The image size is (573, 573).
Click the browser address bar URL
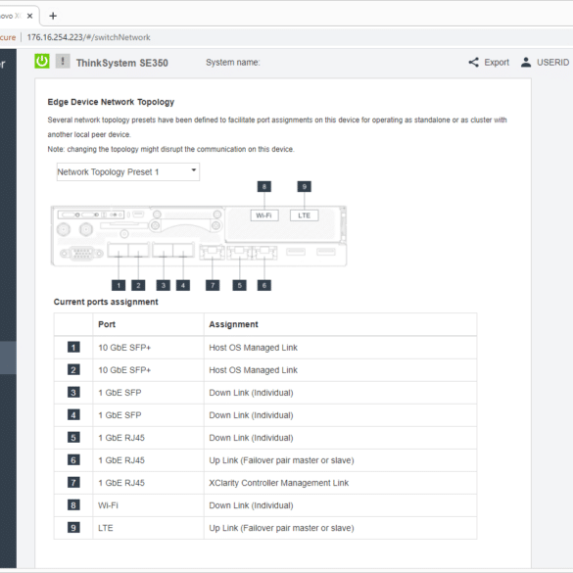point(88,37)
